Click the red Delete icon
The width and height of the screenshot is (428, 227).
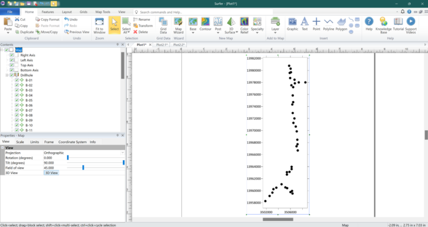pos(135,32)
